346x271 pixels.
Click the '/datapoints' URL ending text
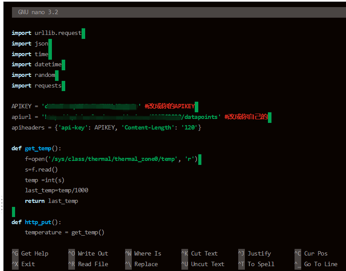[x=201, y=117]
